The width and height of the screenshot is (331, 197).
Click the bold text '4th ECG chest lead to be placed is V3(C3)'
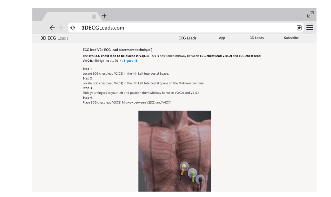119,56
